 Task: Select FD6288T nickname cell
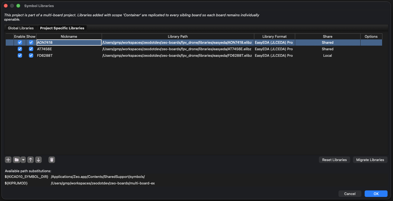[x=69, y=55]
